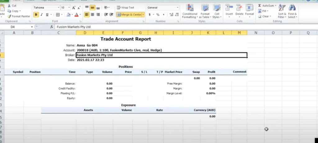Toggle Italic formatting
Image resolution: width=318 pixels, height=143 pixels.
click(42, 14)
